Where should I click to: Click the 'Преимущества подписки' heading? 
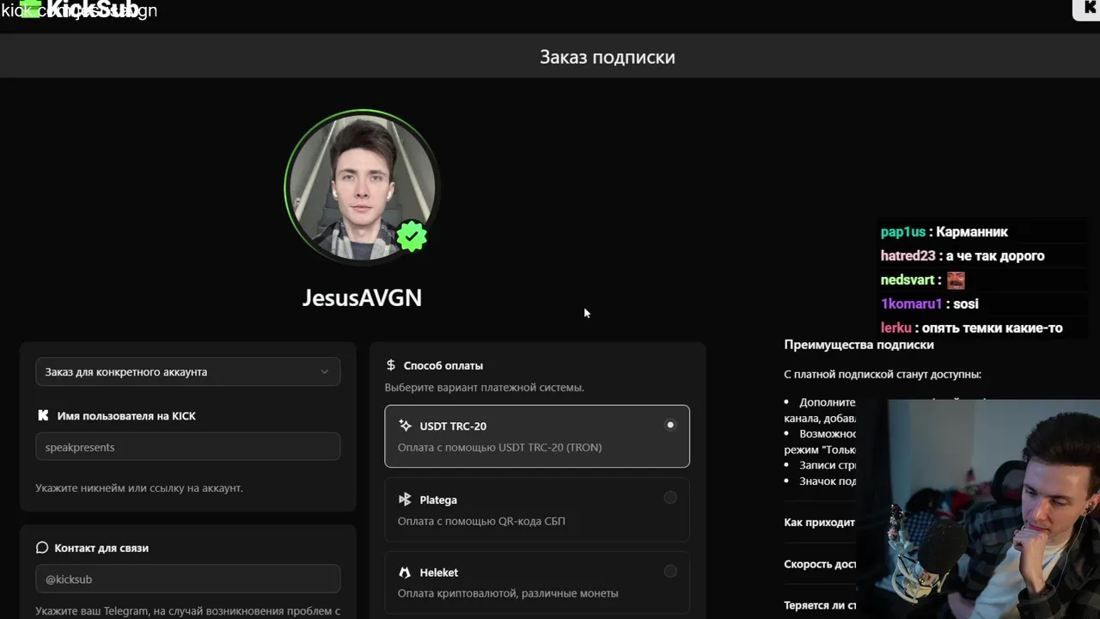pyautogui.click(x=859, y=345)
